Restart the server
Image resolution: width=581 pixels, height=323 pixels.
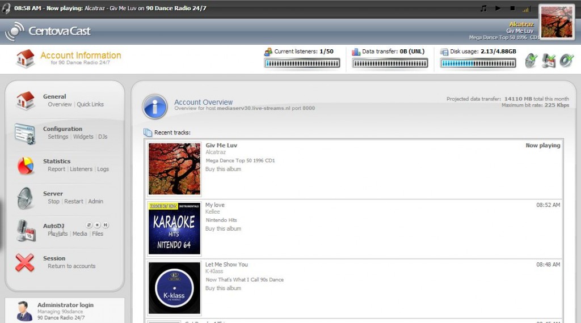coord(74,201)
